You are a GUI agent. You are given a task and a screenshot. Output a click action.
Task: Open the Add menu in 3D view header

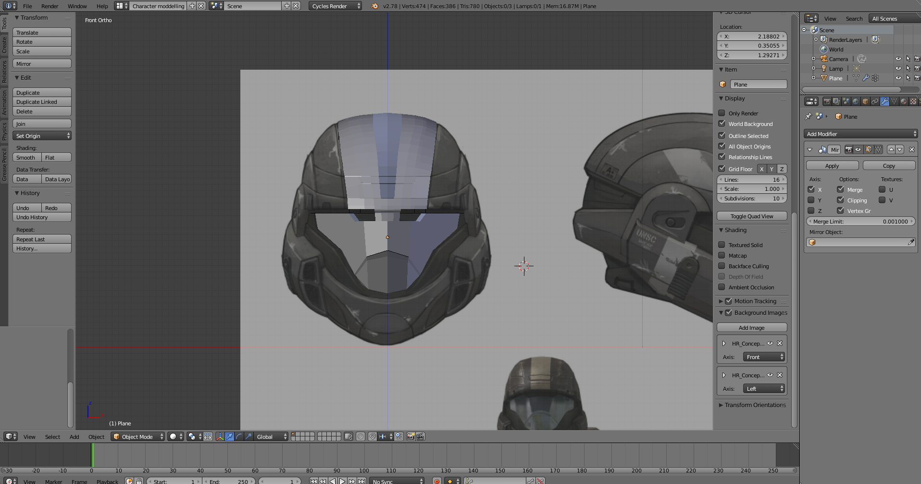pyautogui.click(x=74, y=436)
